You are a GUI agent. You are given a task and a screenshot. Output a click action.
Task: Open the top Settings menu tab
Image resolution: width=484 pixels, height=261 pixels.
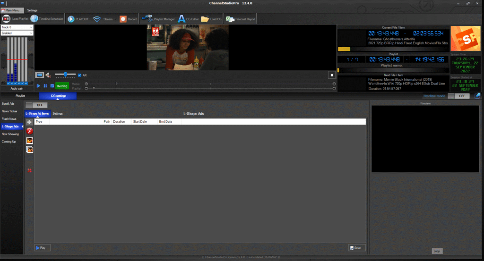(x=32, y=10)
